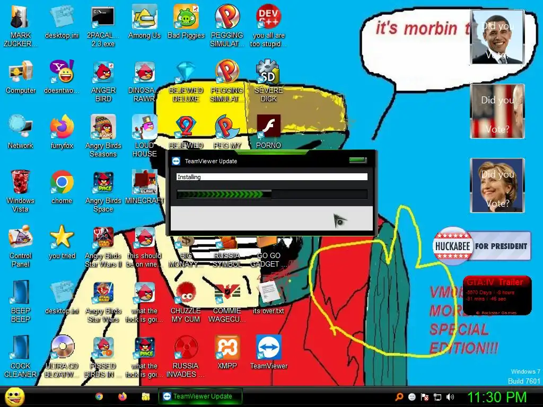Select the COCK CLEANER icon

click(21, 356)
